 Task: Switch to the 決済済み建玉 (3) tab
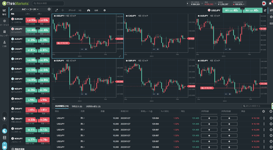pyautogui.click(x=93, y=106)
